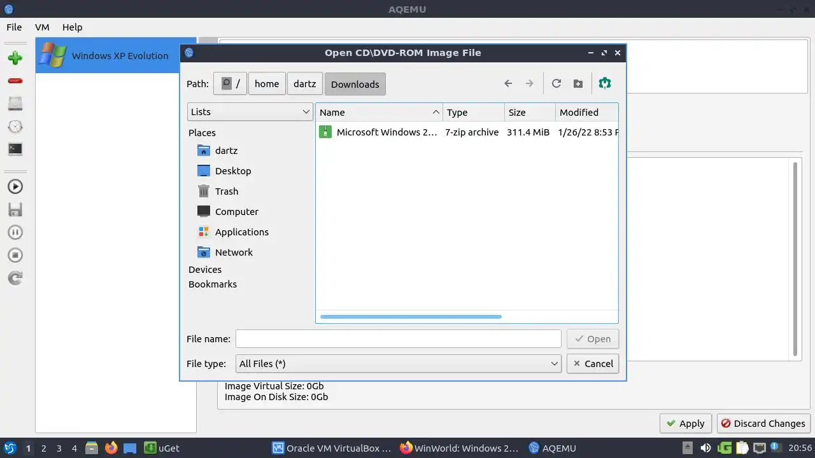The height and width of the screenshot is (458, 815).
Task: Switch to Oracle VM VirtualBox taskbar window
Action: (x=332, y=448)
